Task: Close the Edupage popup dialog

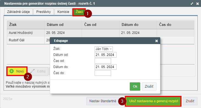Action: click(156, 41)
